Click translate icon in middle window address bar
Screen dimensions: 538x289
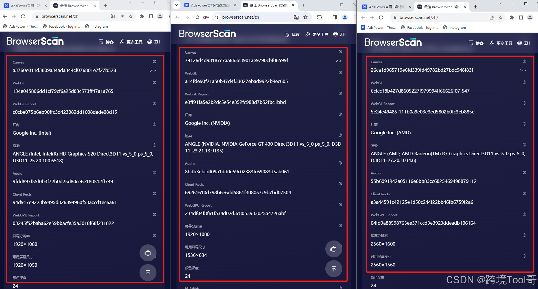tap(296, 17)
